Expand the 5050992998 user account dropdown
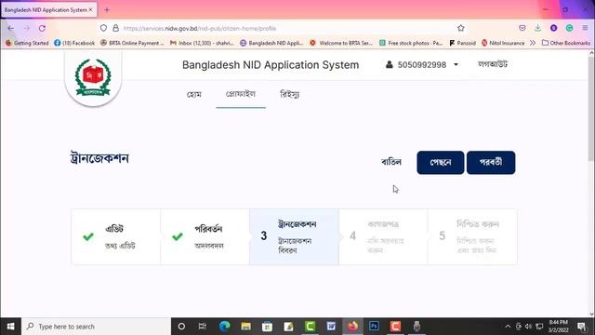The width and height of the screenshot is (595, 335). tap(422, 65)
